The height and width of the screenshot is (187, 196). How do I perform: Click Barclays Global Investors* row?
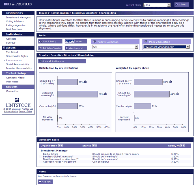[x=115, y=157]
